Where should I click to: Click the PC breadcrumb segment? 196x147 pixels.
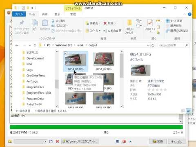pos(49,45)
